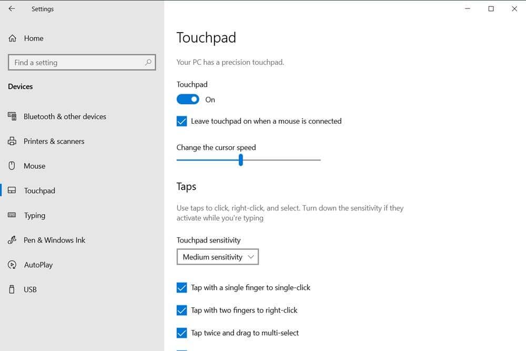Click the Home icon in sidebar
The image size is (526, 351).
[x=13, y=38]
